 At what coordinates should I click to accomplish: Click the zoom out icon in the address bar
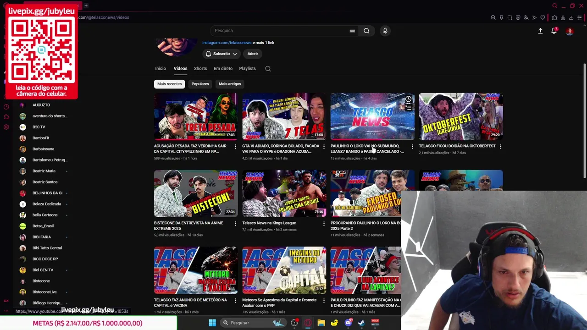click(493, 18)
